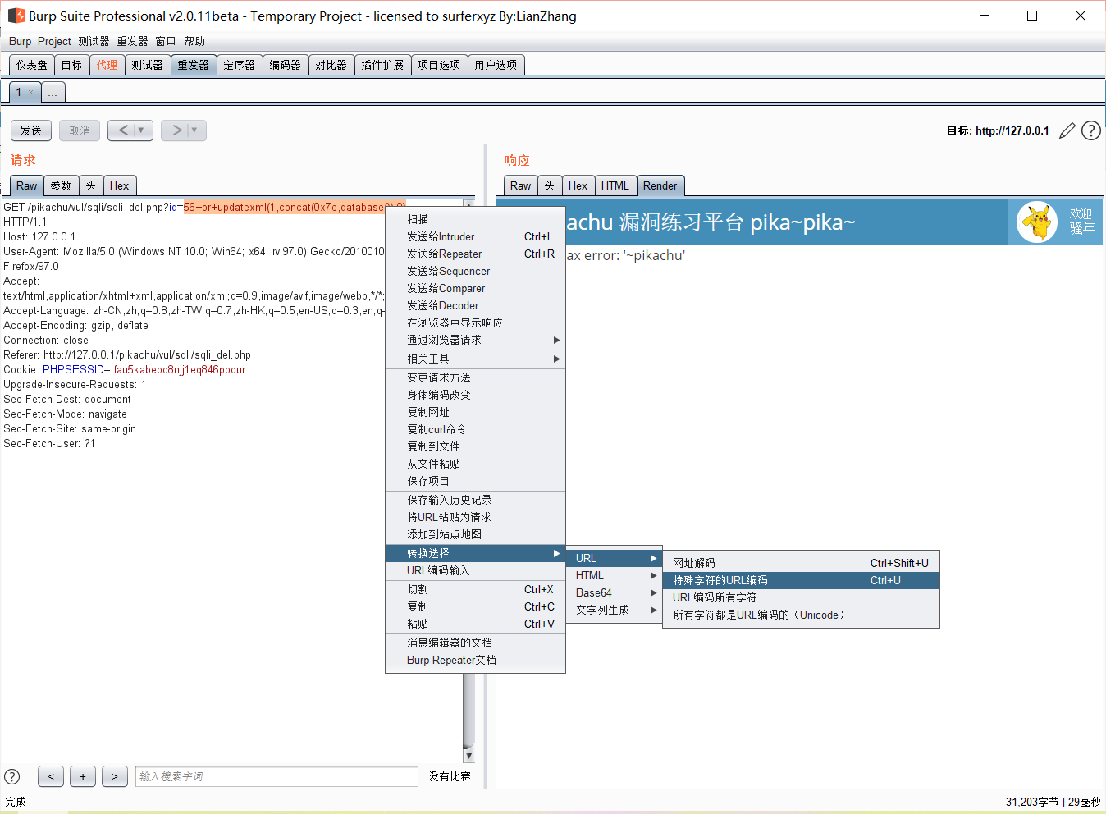Click the Pikachu avatar image in response
The height and width of the screenshot is (814, 1106).
pyautogui.click(x=1037, y=222)
